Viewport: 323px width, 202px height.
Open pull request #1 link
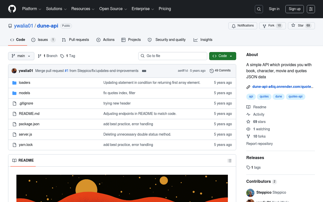pyautogui.click(x=67, y=71)
